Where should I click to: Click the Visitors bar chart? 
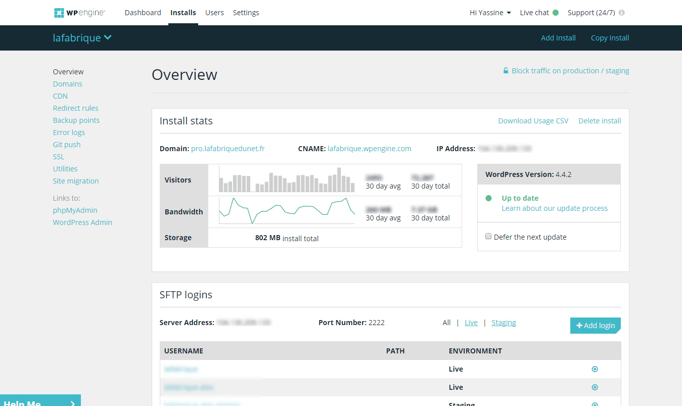click(x=287, y=180)
